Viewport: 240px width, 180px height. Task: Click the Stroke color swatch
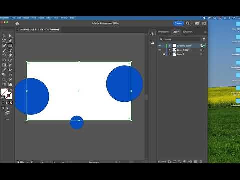[8, 96]
